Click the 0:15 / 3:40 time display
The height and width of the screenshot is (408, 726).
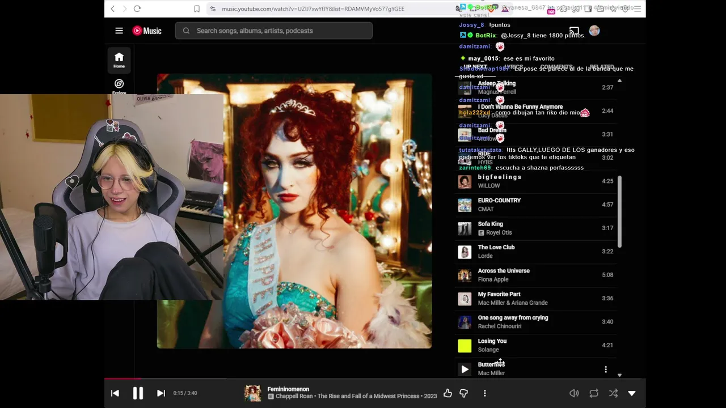pyautogui.click(x=185, y=393)
